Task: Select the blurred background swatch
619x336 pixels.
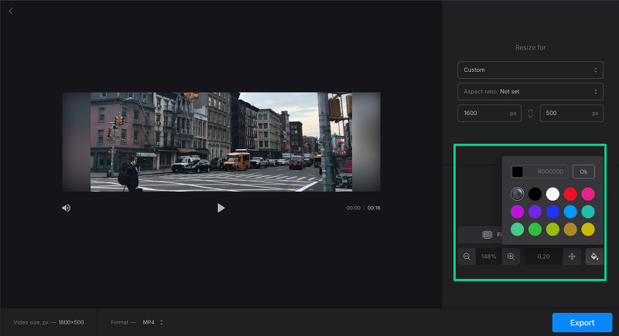Action: tap(517, 194)
